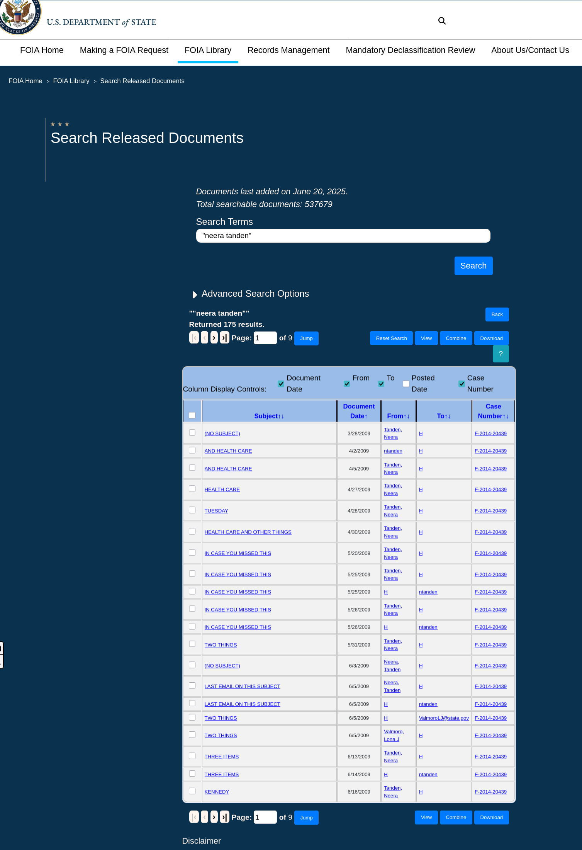Image resolution: width=582 pixels, height=850 pixels.
Task: Select checkbox for KENNEDY row
Action: (x=192, y=791)
